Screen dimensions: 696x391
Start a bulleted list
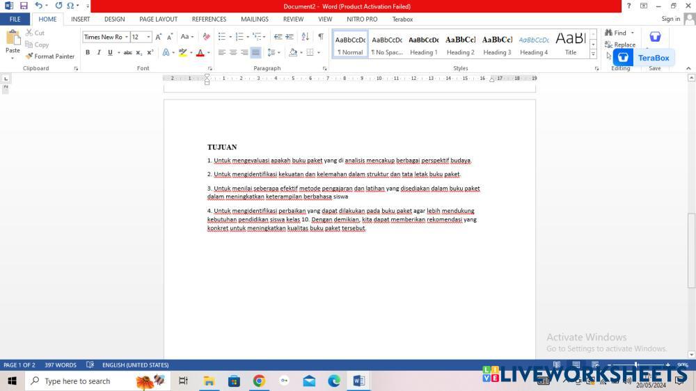pyautogui.click(x=222, y=37)
